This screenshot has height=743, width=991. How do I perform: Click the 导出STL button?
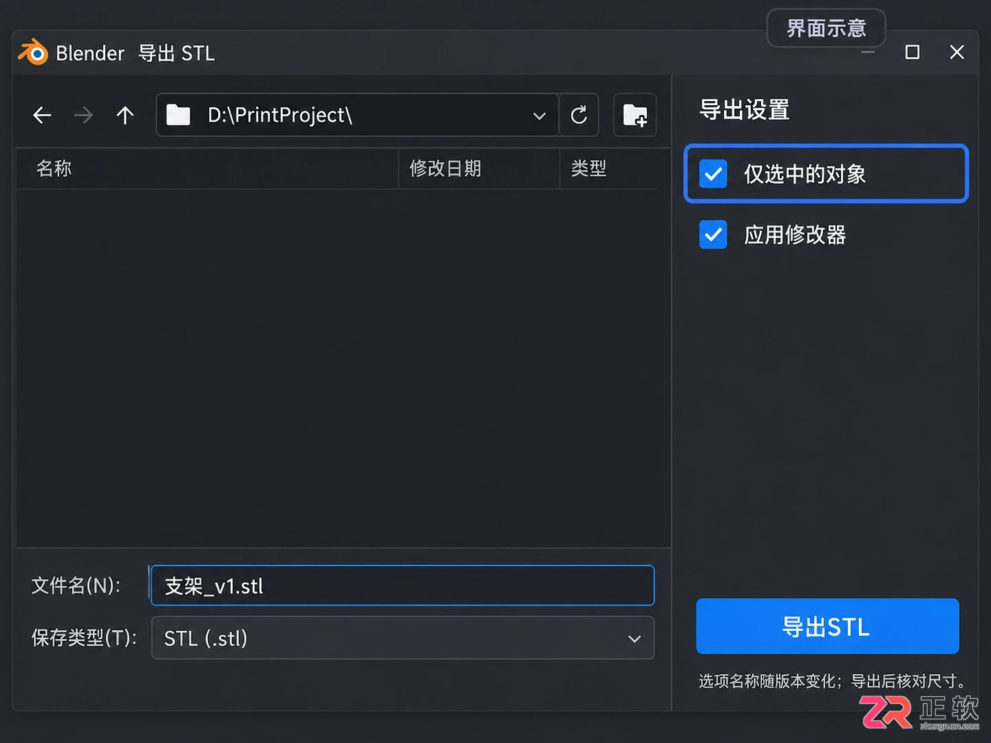pyautogui.click(x=827, y=626)
